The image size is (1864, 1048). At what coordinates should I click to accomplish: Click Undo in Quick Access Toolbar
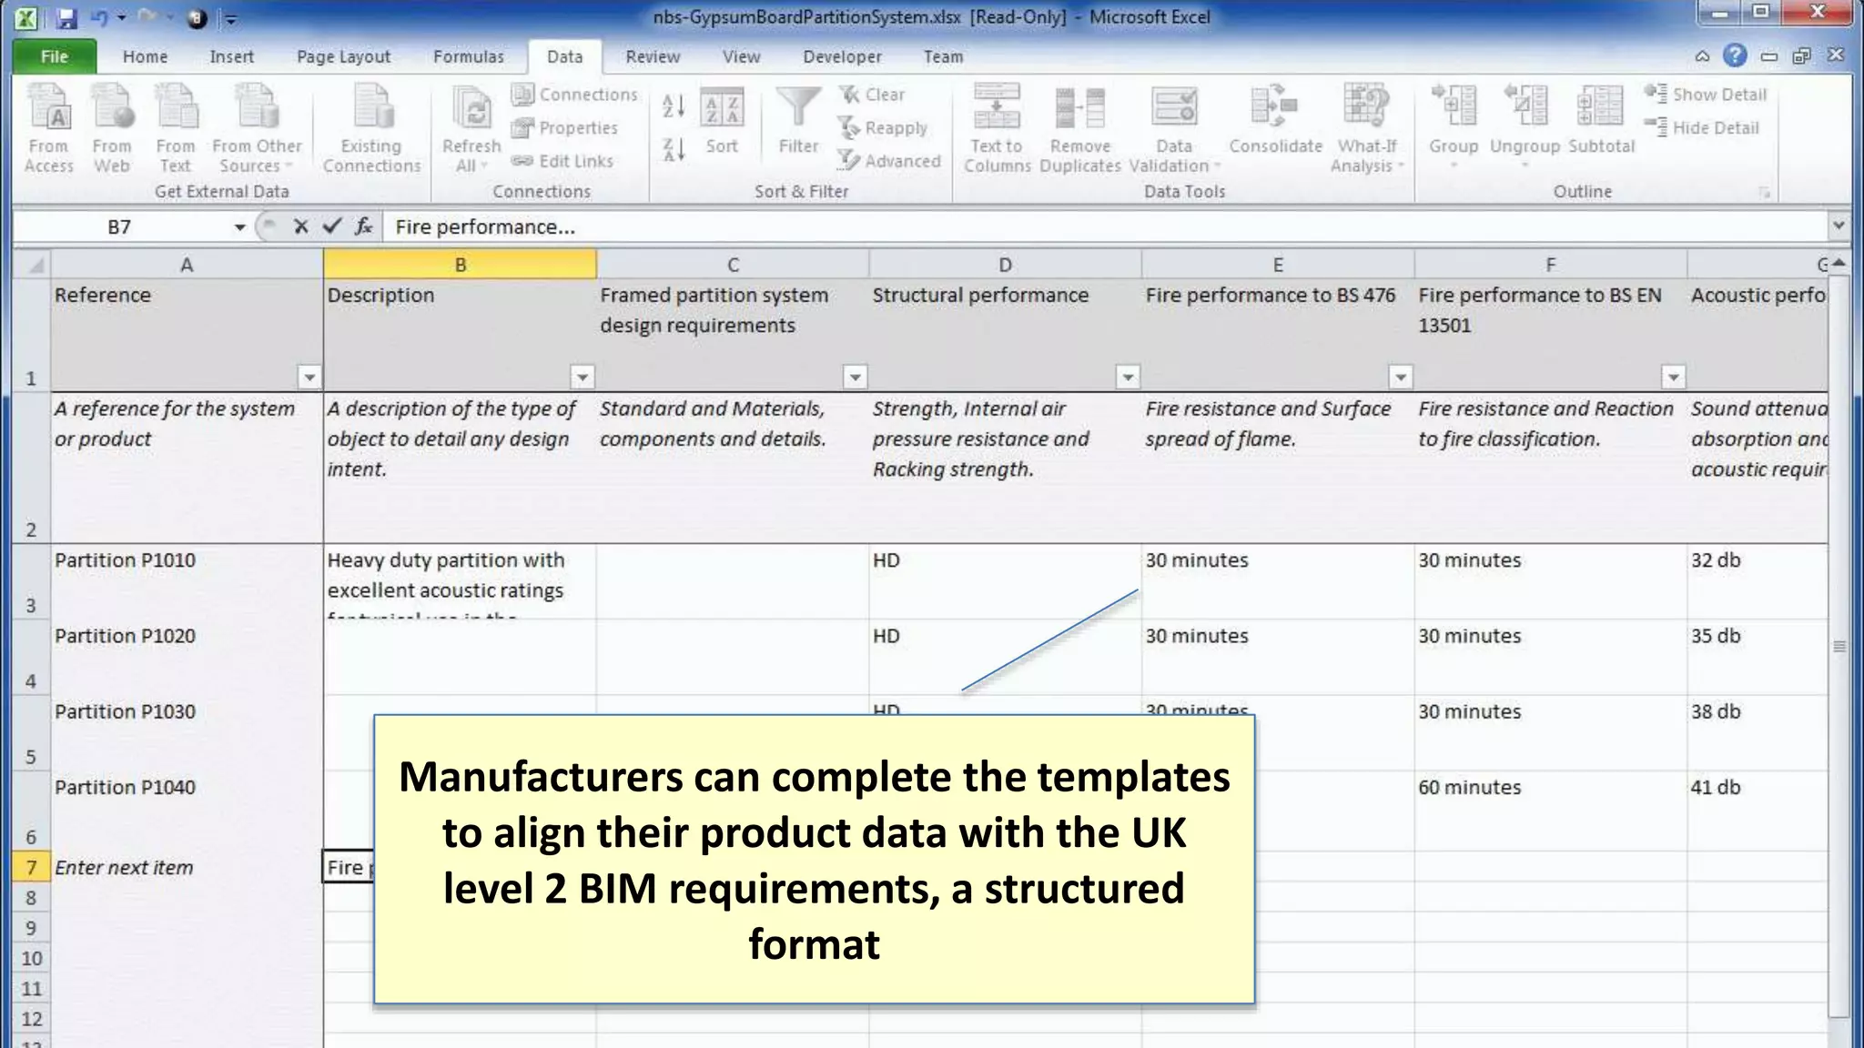tap(100, 17)
